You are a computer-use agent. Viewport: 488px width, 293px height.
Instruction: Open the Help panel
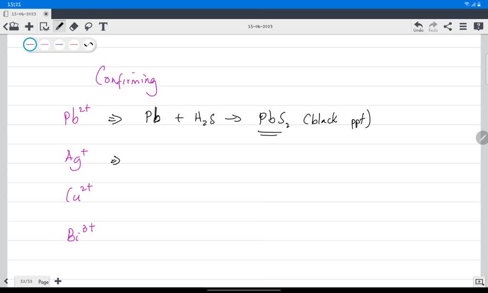pyautogui.click(x=478, y=26)
